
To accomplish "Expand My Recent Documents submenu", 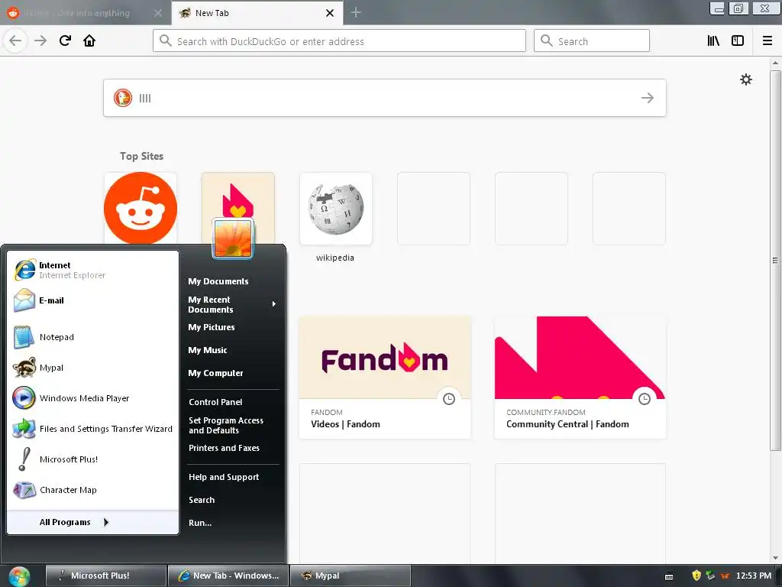I will point(232,304).
